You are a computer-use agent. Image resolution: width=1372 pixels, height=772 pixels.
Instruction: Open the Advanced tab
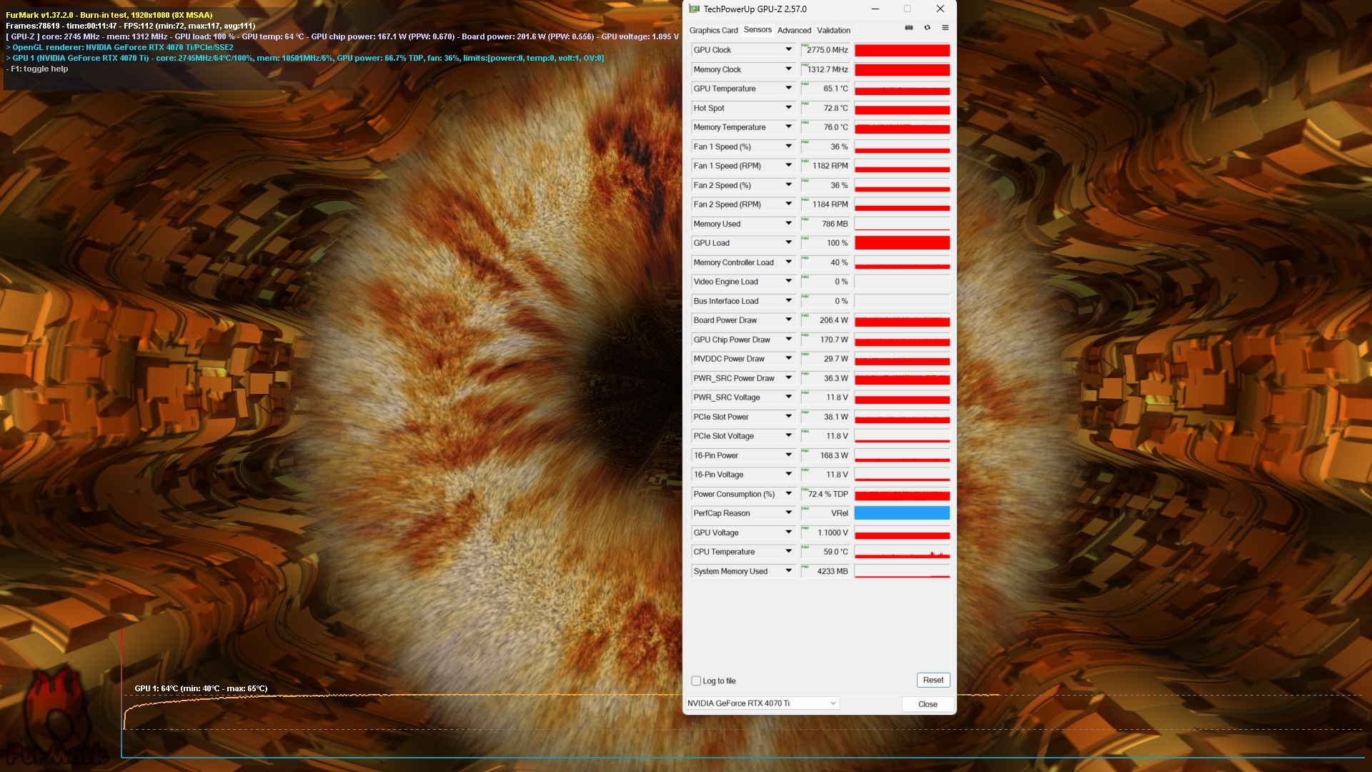pyautogui.click(x=794, y=31)
